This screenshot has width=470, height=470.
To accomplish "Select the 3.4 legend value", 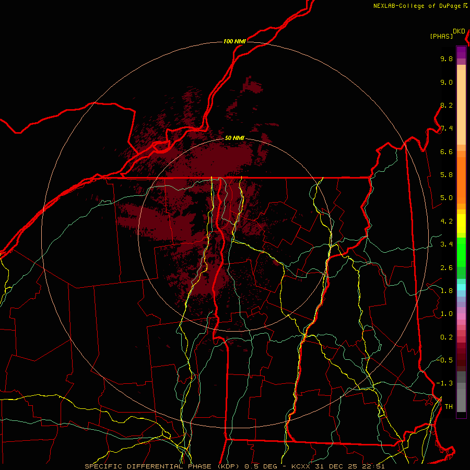I will point(446,244).
